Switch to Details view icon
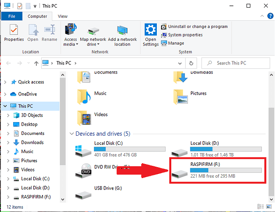The width and height of the screenshot is (275, 212). [x=261, y=206]
